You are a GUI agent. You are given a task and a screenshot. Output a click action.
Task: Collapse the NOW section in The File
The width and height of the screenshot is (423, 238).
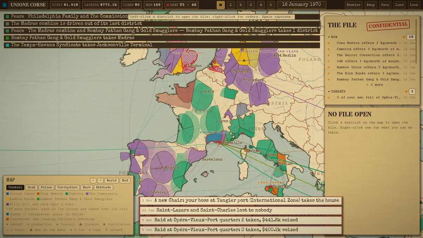click(332, 37)
